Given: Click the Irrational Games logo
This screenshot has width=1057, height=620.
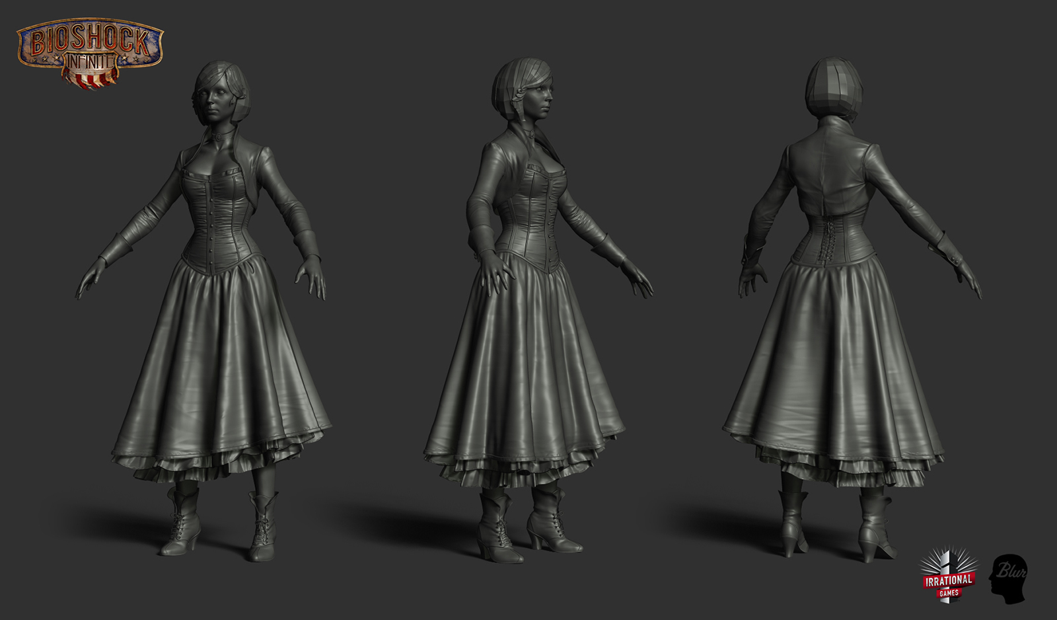Looking at the screenshot, I should 949,574.
